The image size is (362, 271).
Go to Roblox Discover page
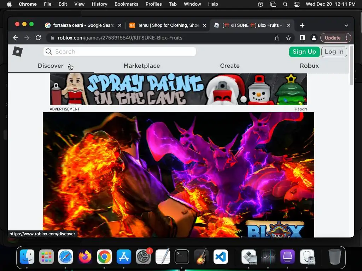click(x=51, y=66)
